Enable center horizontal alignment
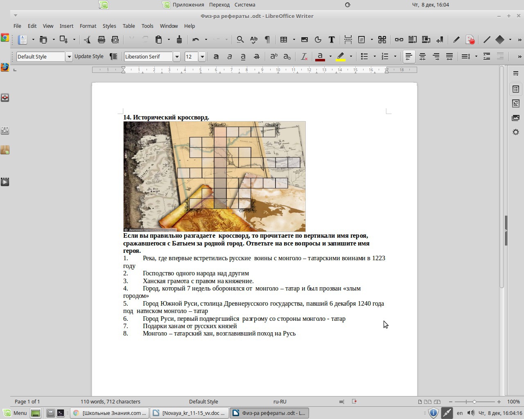The width and height of the screenshot is (524, 419). 422,57
